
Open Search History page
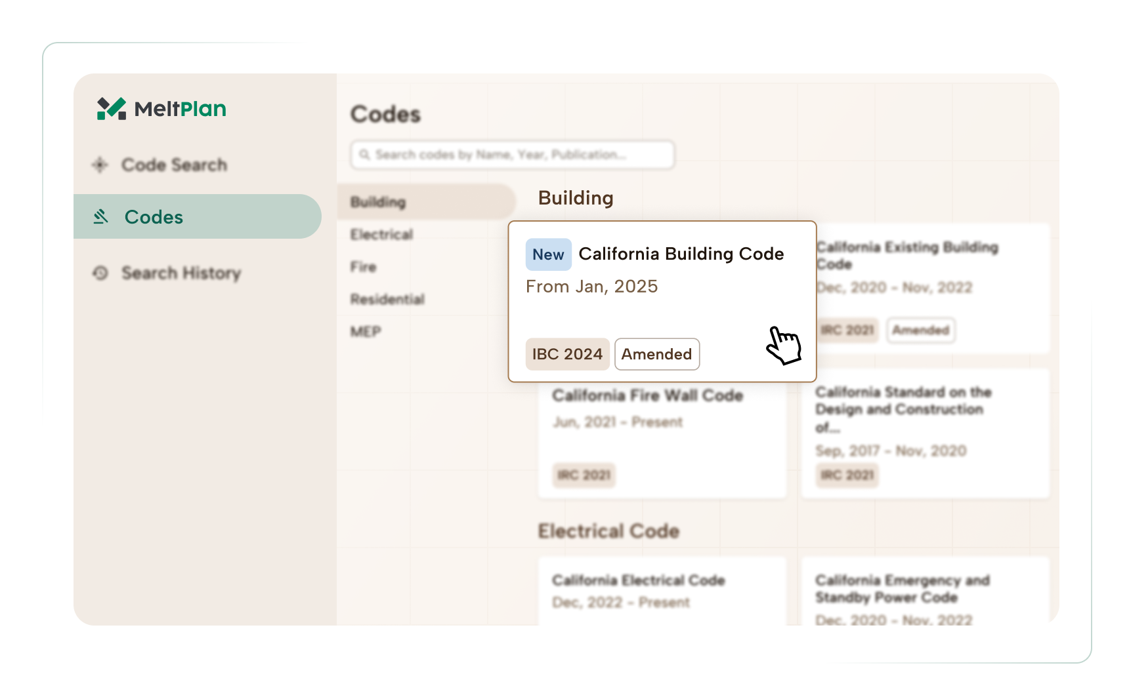pyautogui.click(x=181, y=273)
